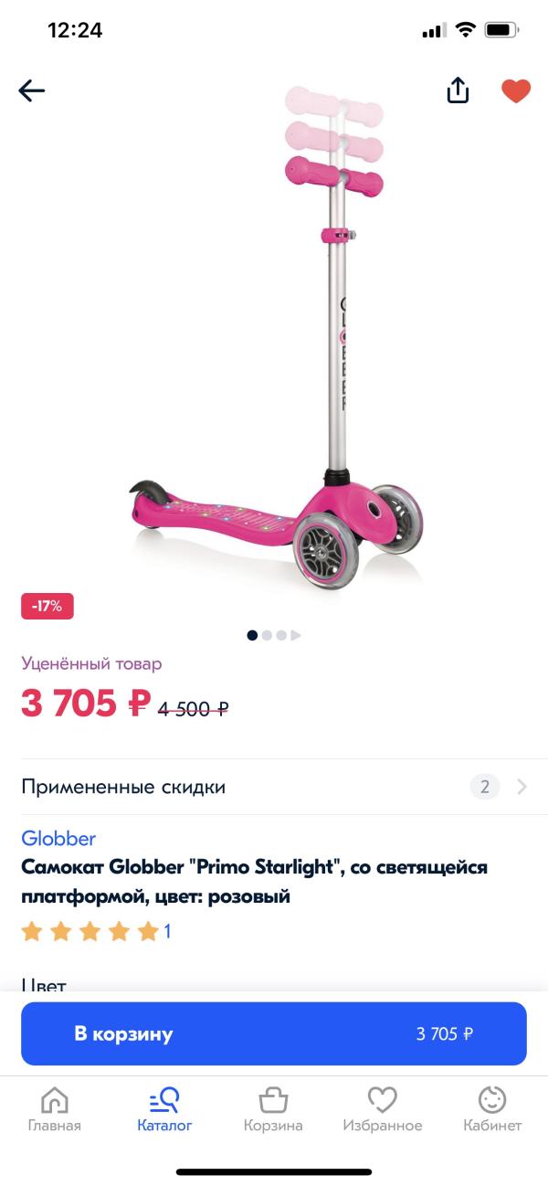Viewport: 548px width, 1186px height.
Task: Expand Примененные скидки chevron
Action: pos(522,787)
